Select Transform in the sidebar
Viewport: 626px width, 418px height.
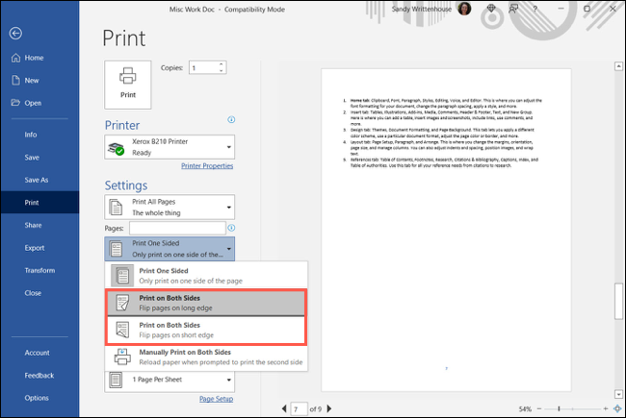coord(39,270)
